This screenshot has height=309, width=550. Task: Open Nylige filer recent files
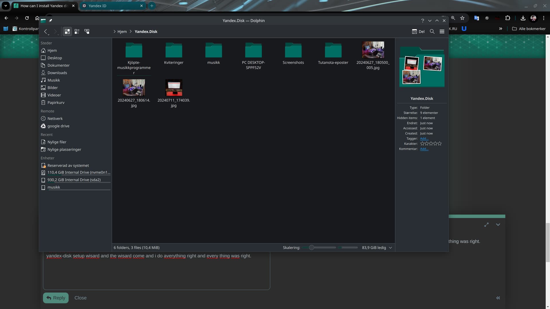tap(75, 142)
